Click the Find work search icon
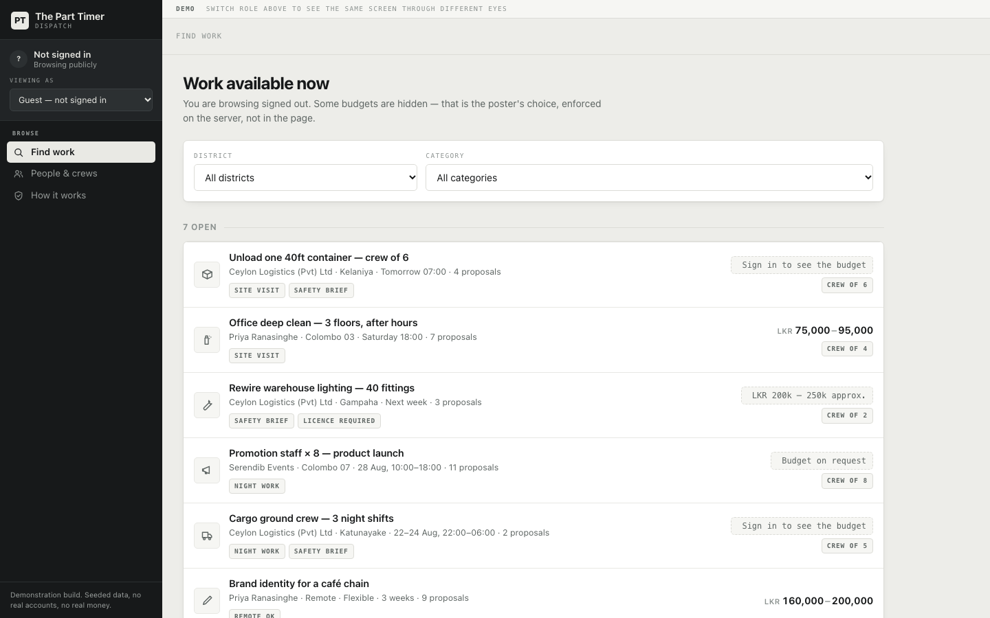The height and width of the screenshot is (618, 990). pos(19,152)
